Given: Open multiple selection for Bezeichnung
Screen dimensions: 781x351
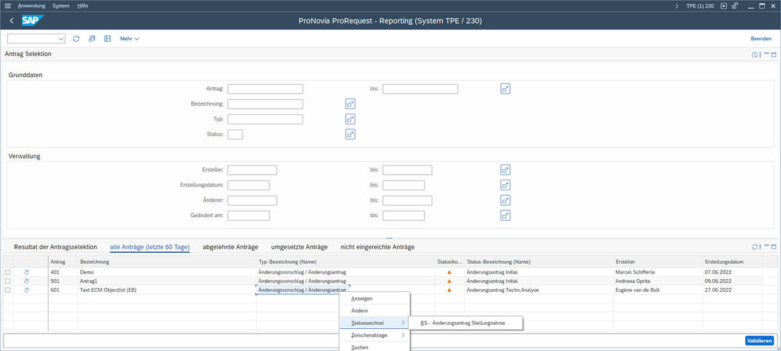Looking at the screenshot, I should click(350, 104).
